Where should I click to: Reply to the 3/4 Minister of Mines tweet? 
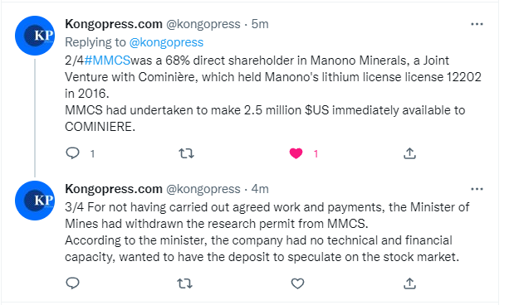[73, 283]
